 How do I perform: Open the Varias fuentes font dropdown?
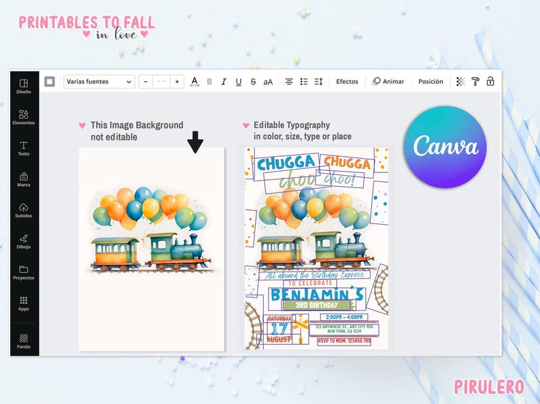99,81
